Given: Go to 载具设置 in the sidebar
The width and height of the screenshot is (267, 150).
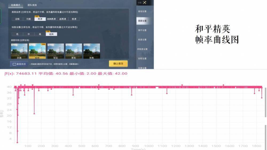Looking at the screenshot, I should coord(142,40).
